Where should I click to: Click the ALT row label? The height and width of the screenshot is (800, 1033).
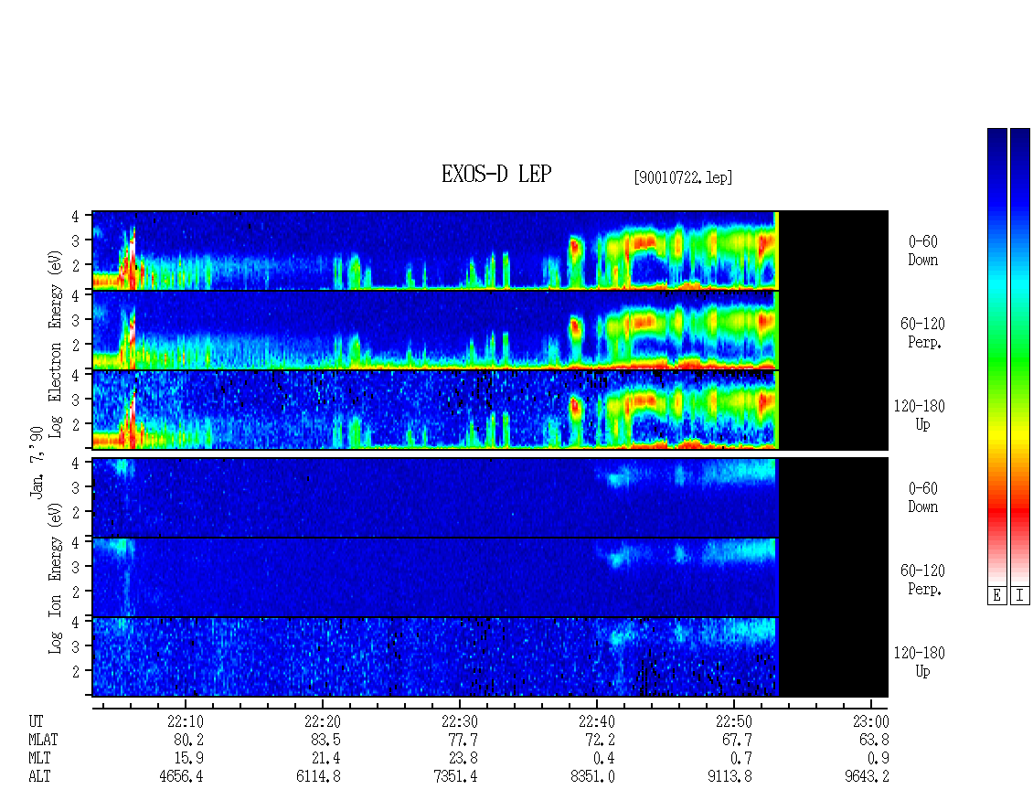39,777
